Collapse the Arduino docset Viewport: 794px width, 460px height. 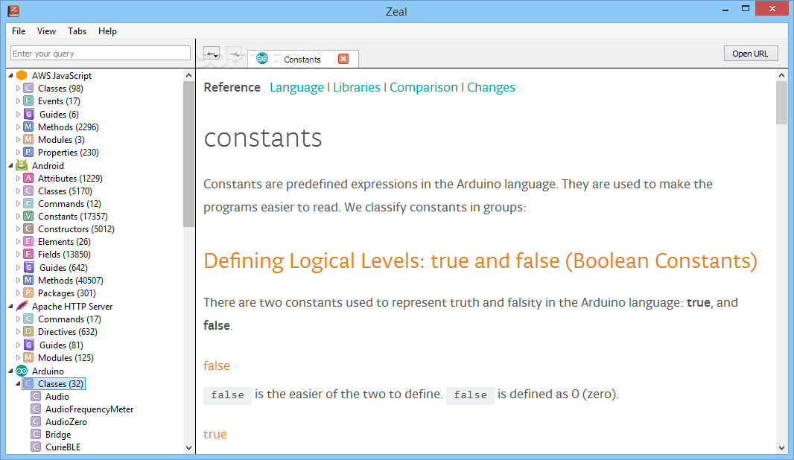pyautogui.click(x=10, y=371)
